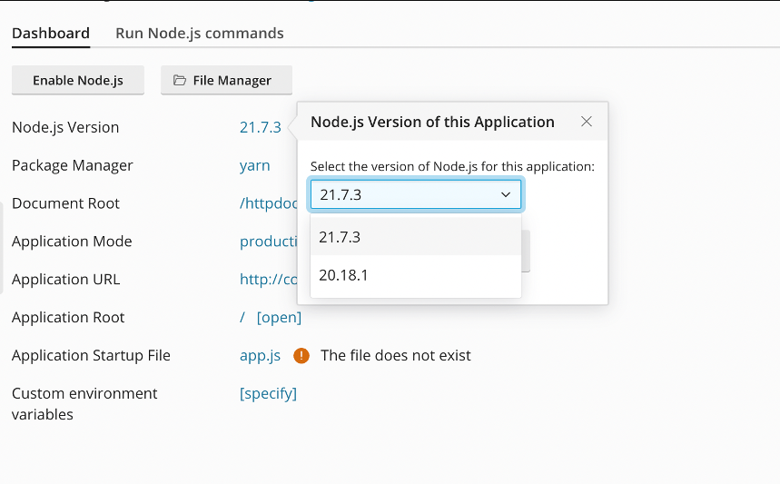The width and height of the screenshot is (780, 484).
Task: Open the Application URL http link
Action: click(268, 280)
